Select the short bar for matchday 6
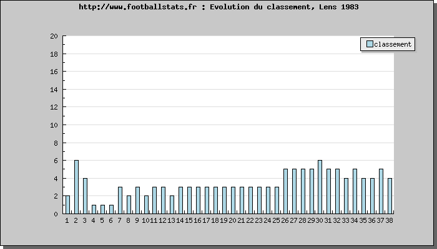The height and width of the screenshot is (249, 437). pyautogui.click(x=111, y=209)
